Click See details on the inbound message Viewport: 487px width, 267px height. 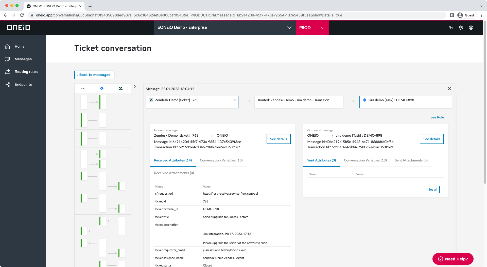pos(279,139)
